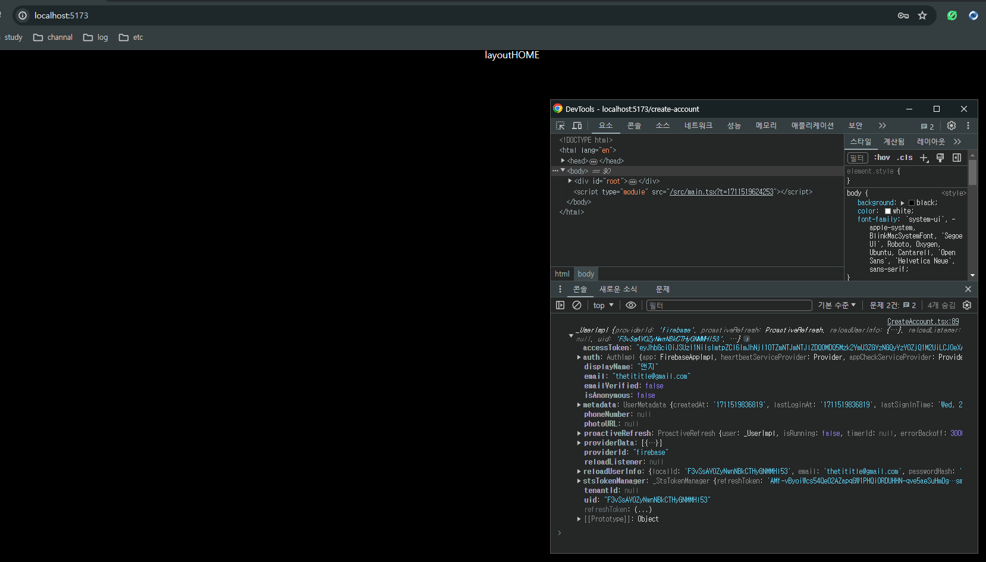Image resolution: width=986 pixels, height=562 pixels.
Task: Clear the console with the ban icon
Action: click(577, 305)
